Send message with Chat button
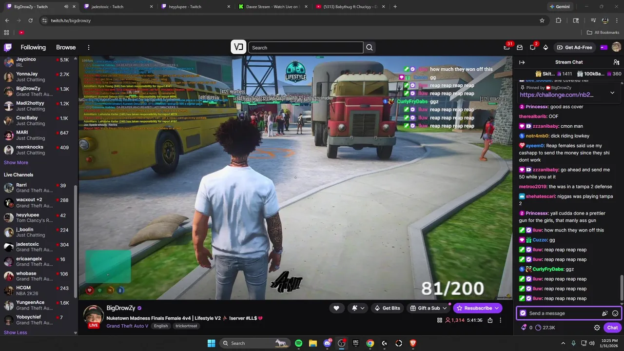This screenshot has width=624, height=351. pos(612,328)
